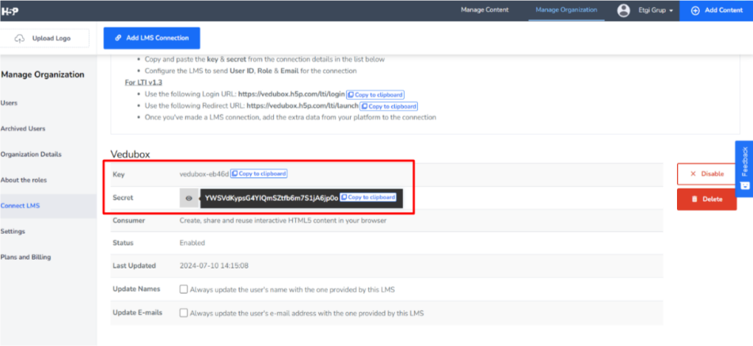
Task: Open the Manage Content tab
Action: pos(485,10)
